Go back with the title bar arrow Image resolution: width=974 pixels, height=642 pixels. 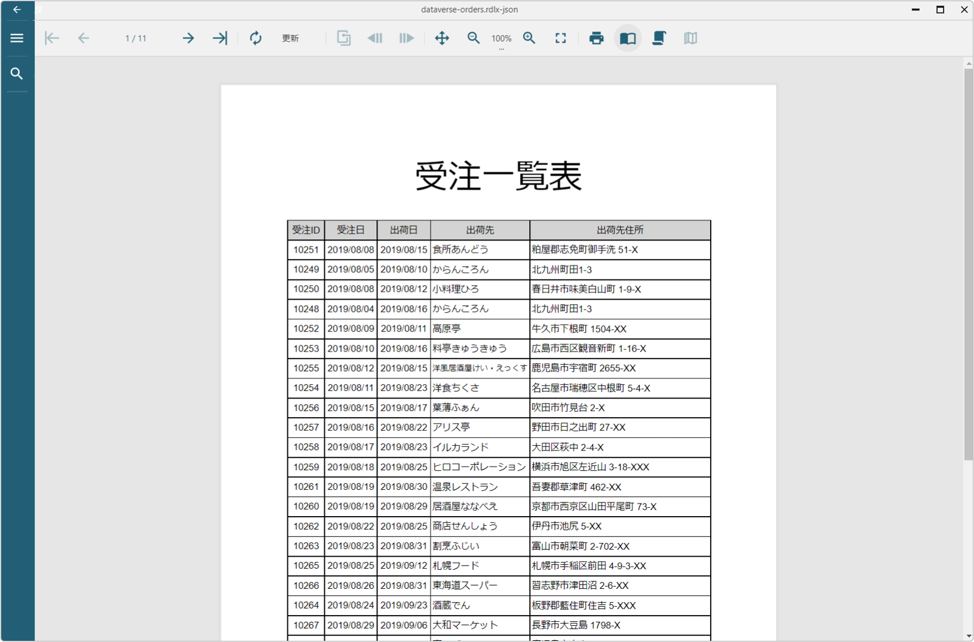(17, 10)
